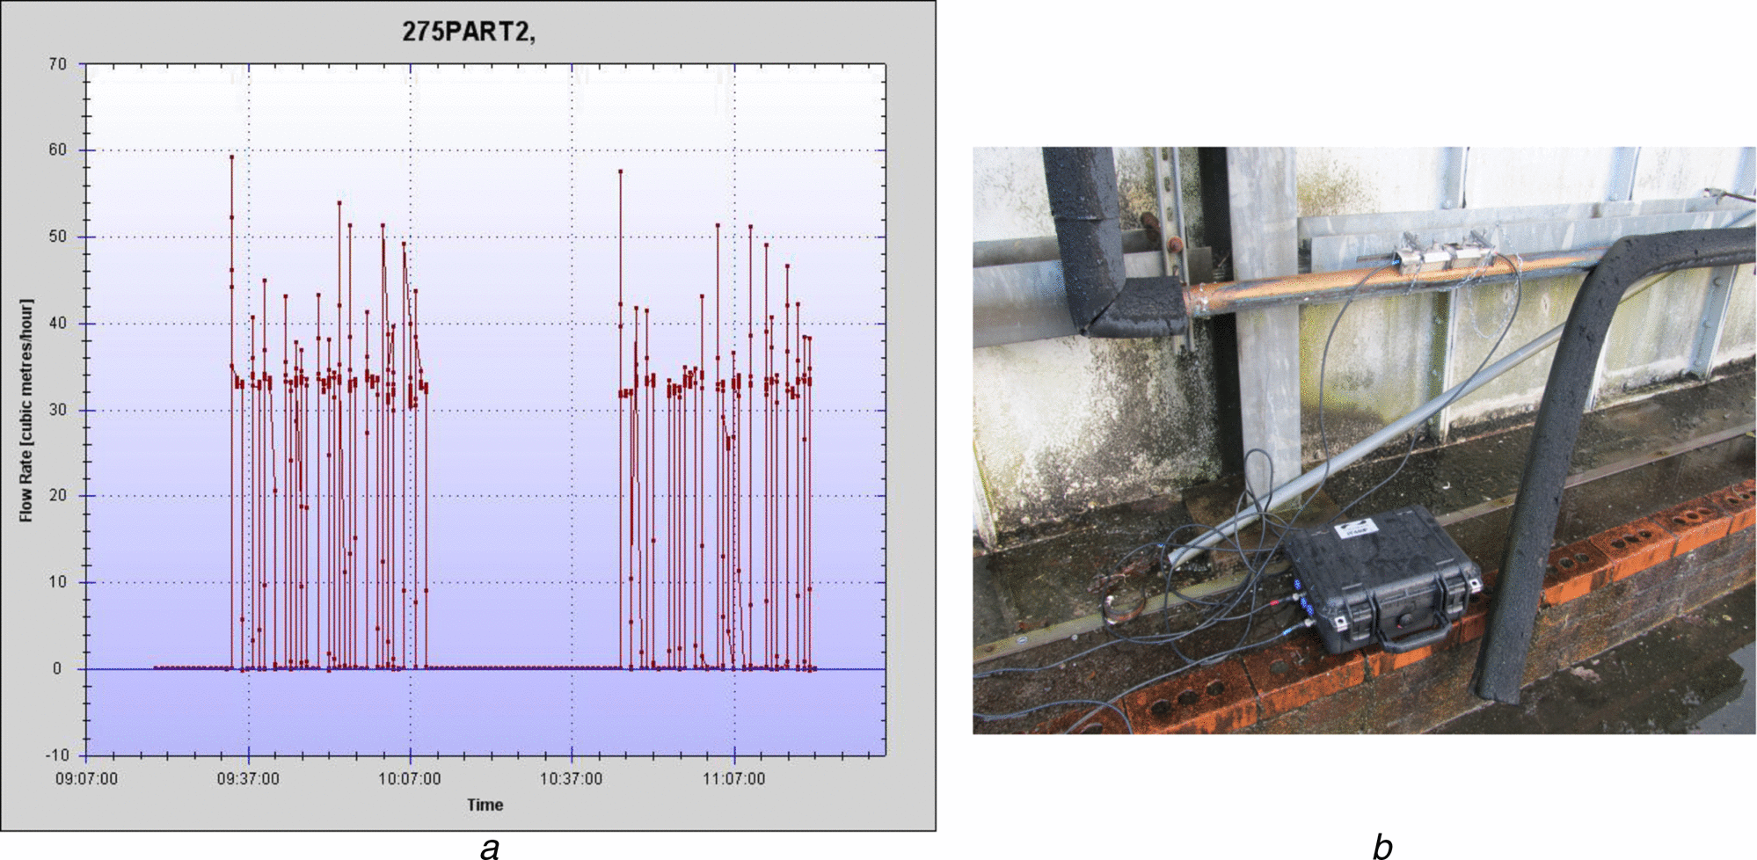Click the 20 value on the y-axis

(x=57, y=496)
